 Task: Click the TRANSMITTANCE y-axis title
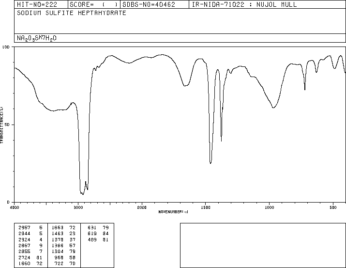tap(1, 125)
